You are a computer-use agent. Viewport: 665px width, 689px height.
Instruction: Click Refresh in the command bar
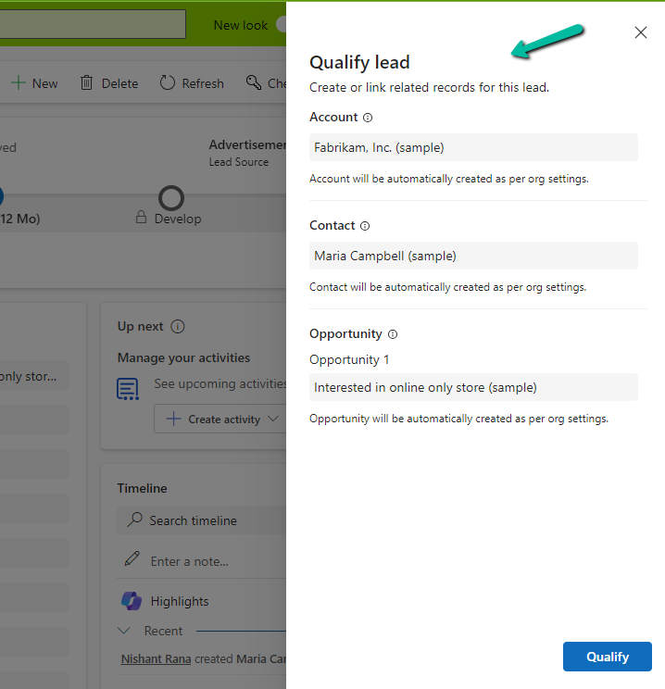pyautogui.click(x=192, y=83)
